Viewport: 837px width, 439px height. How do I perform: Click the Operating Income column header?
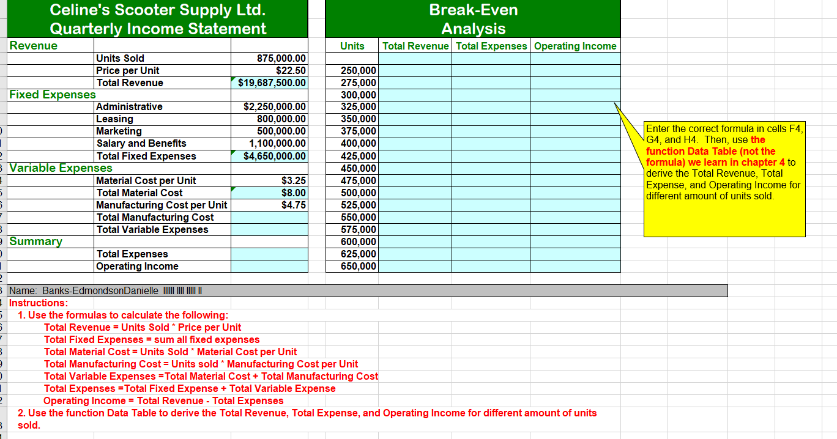pos(575,46)
